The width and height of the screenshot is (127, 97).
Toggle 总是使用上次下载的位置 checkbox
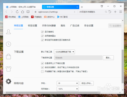click(42, 63)
